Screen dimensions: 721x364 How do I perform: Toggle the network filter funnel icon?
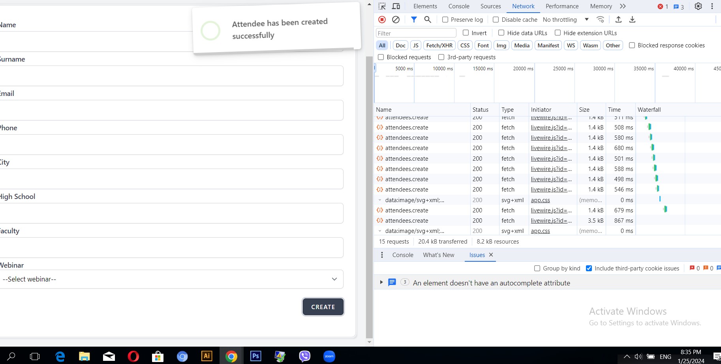[414, 19]
